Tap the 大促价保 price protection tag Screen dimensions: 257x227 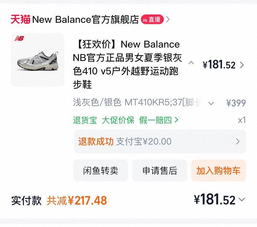coord(118,120)
